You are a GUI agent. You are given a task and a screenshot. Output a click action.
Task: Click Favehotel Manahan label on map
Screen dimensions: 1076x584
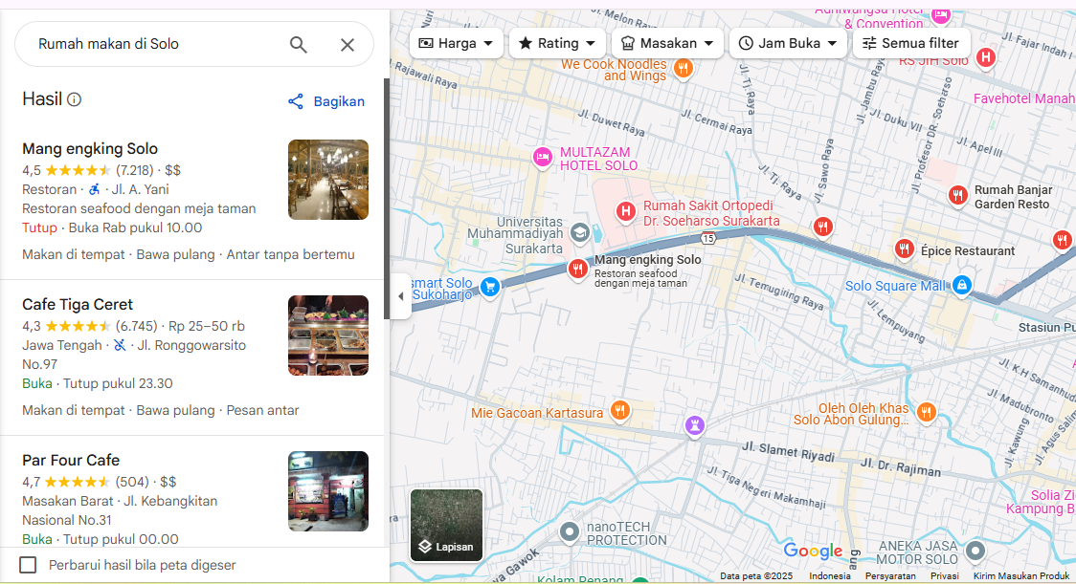click(x=1024, y=98)
